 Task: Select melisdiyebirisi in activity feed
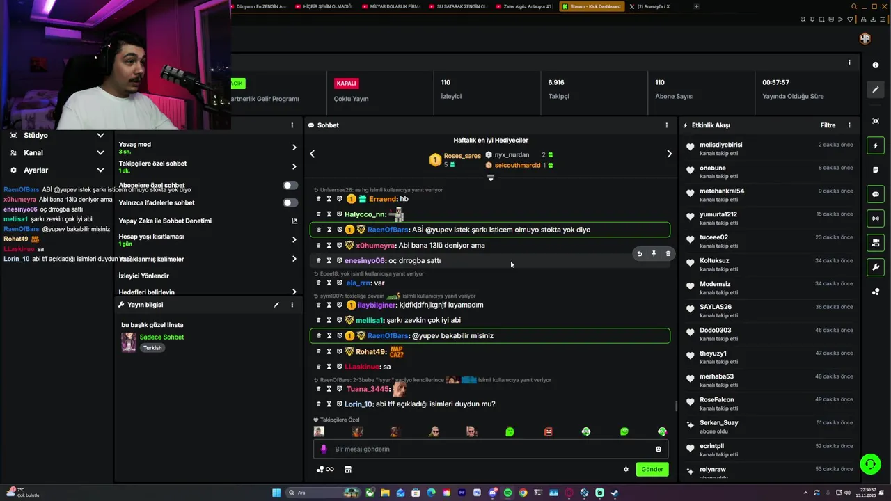[x=720, y=145]
